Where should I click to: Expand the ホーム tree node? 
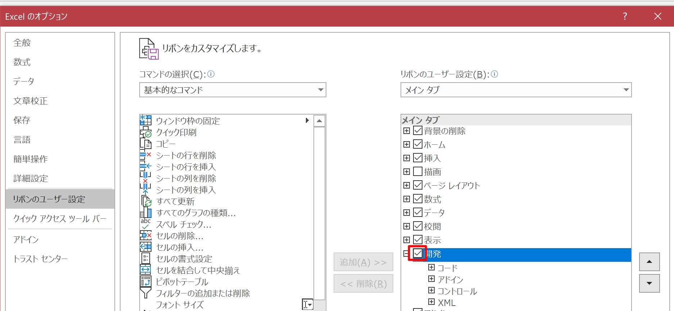coord(407,144)
